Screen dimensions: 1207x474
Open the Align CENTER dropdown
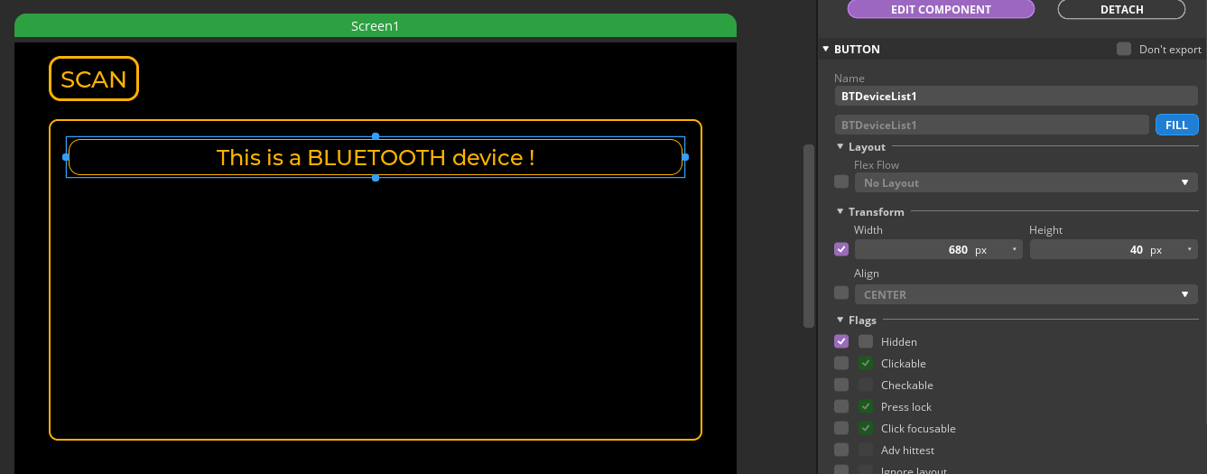(1026, 294)
